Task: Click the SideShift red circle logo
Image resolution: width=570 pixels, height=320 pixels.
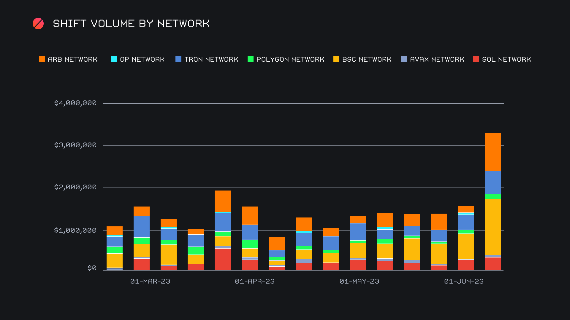Action: [x=38, y=24]
